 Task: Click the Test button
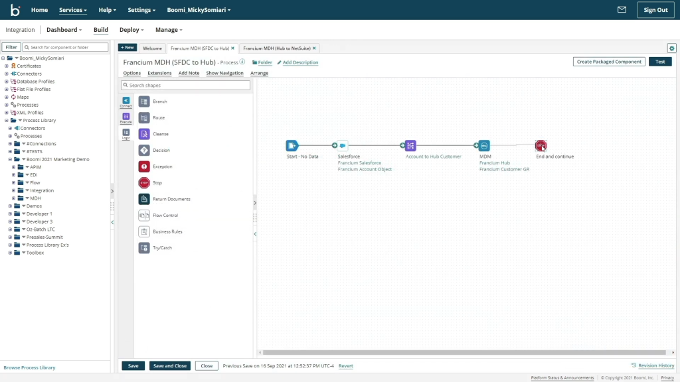click(x=660, y=61)
